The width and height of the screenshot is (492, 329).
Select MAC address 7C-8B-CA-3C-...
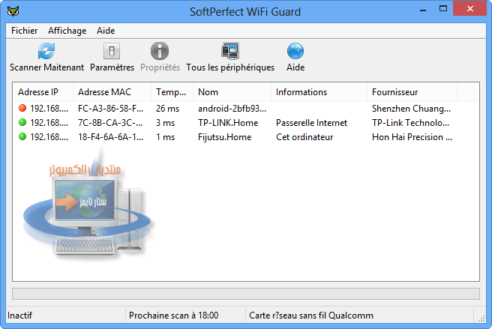tap(110, 123)
